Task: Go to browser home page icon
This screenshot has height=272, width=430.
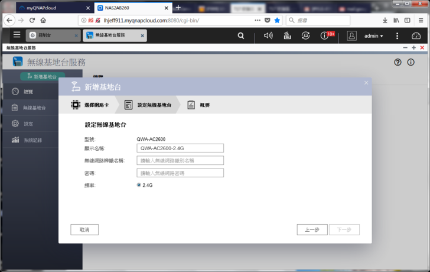Action: [43, 20]
